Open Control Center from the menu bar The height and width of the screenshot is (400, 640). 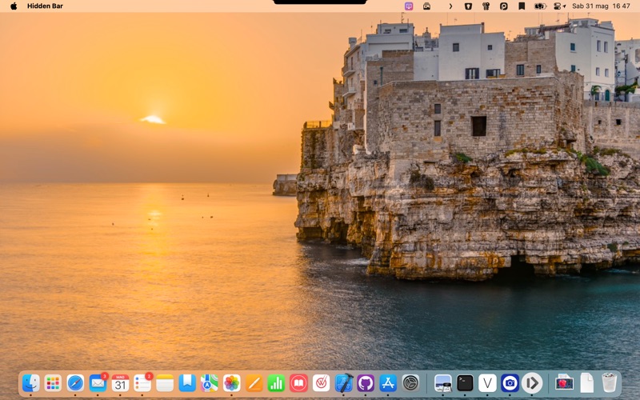coord(558,6)
